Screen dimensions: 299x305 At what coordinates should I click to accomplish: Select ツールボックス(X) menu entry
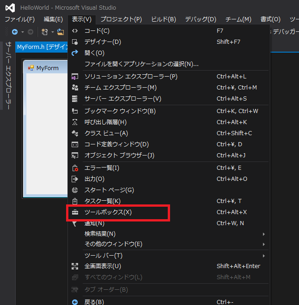click(108, 212)
